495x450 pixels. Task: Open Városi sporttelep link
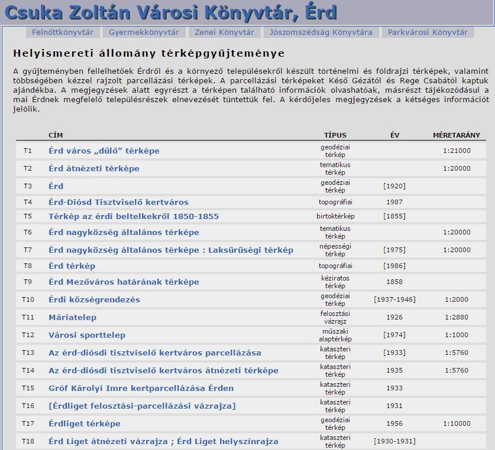click(87, 335)
